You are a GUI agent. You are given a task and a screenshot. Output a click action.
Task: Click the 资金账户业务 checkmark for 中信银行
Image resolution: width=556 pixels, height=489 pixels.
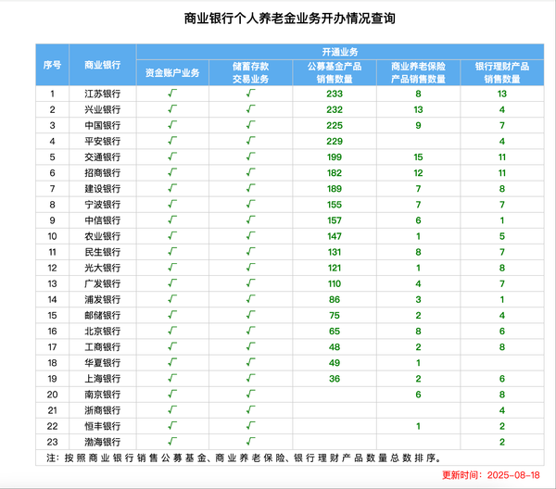coord(172,219)
